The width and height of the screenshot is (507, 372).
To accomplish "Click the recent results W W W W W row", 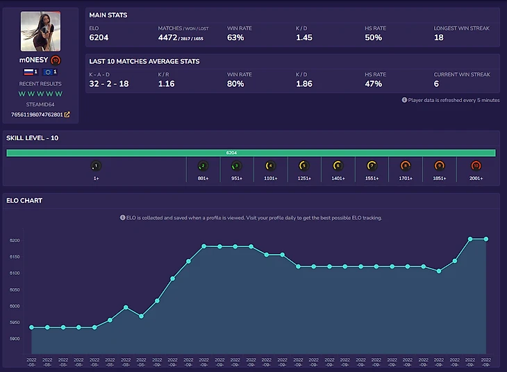I will (x=40, y=94).
